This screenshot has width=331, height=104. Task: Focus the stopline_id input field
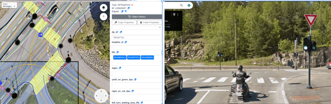point(137,47)
